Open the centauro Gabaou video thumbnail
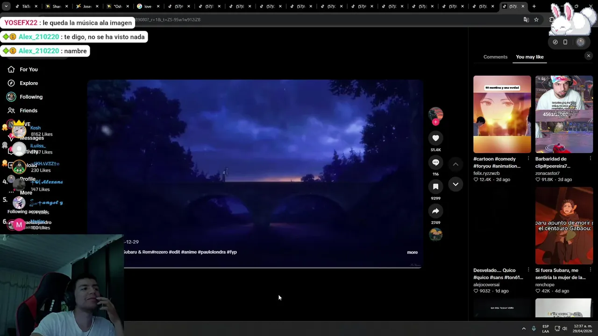The width and height of the screenshot is (598, 336). coord(564,226)
